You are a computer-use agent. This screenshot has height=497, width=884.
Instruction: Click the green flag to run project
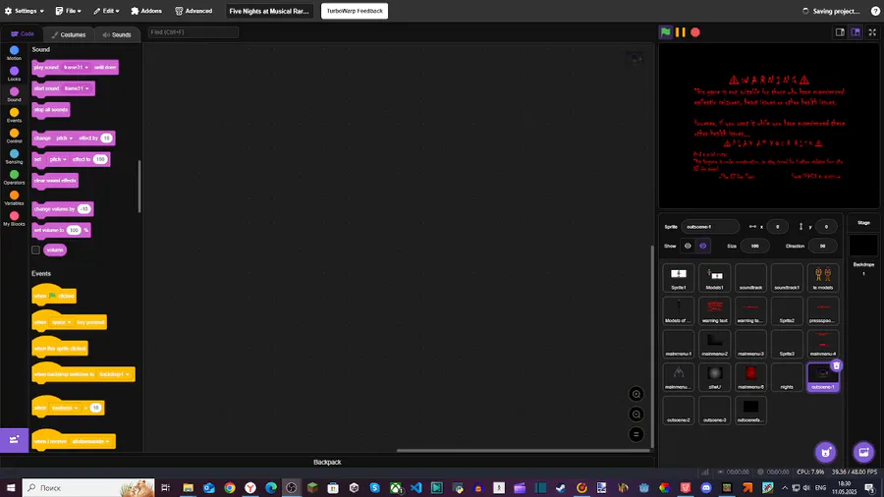click(666, 32)
